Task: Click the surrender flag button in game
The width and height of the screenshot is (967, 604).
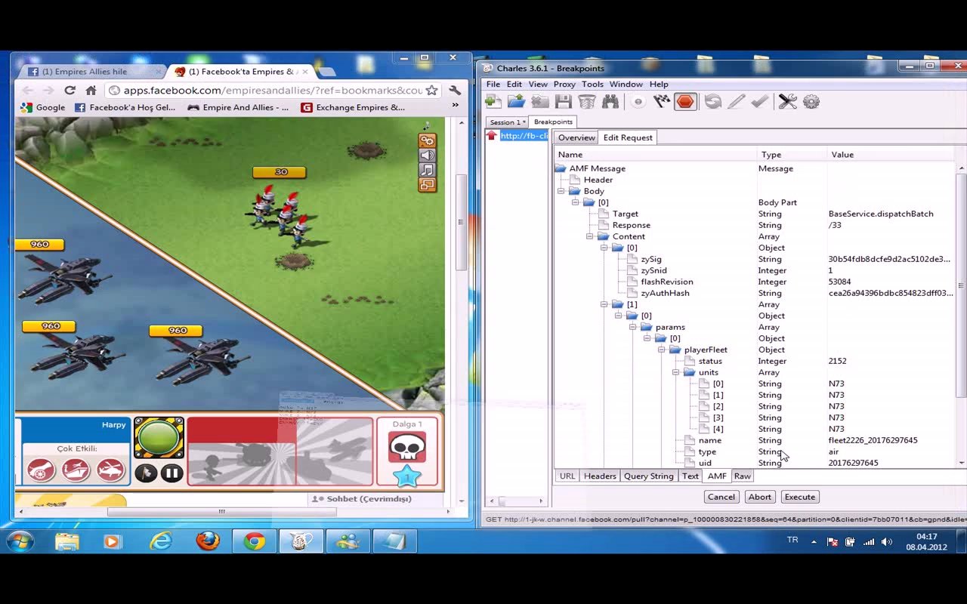Action: 146,473
